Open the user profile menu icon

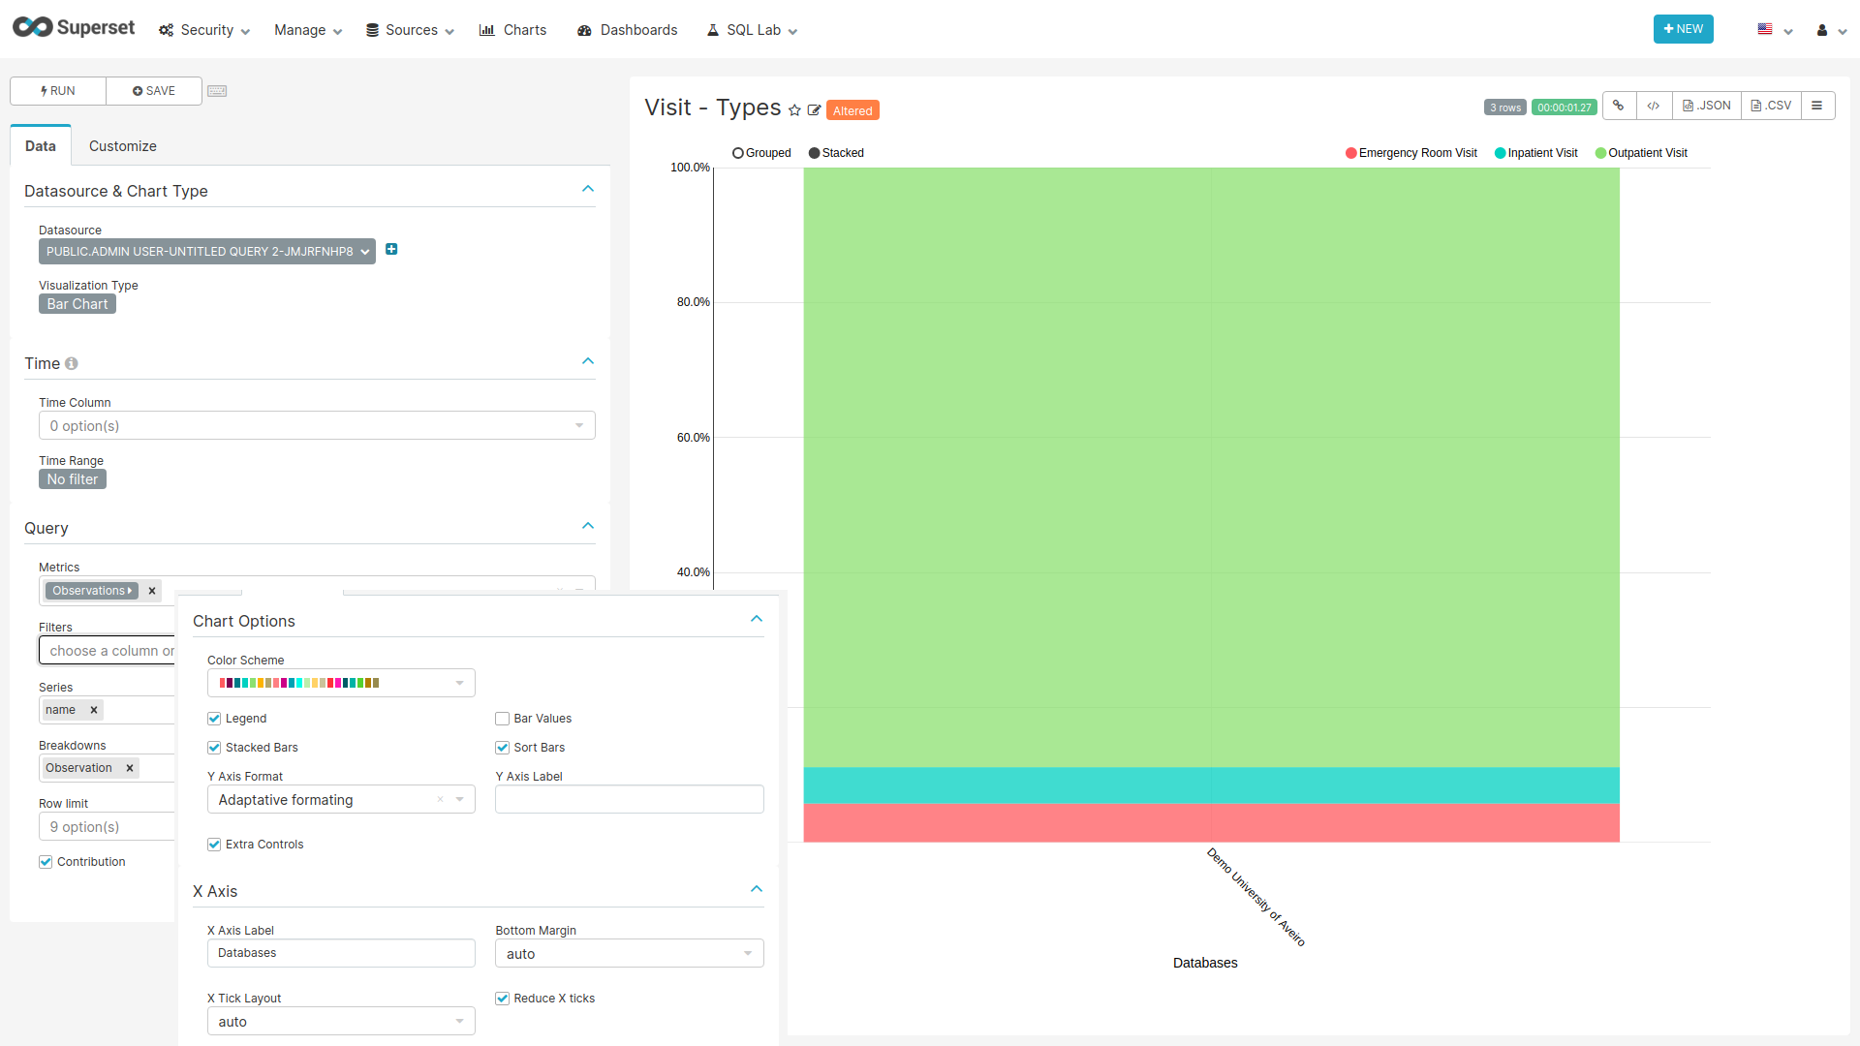[x=1830, y=30]
